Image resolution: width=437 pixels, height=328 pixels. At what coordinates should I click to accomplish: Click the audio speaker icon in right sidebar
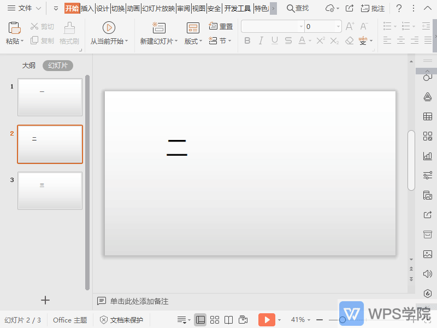click(428, 274)
